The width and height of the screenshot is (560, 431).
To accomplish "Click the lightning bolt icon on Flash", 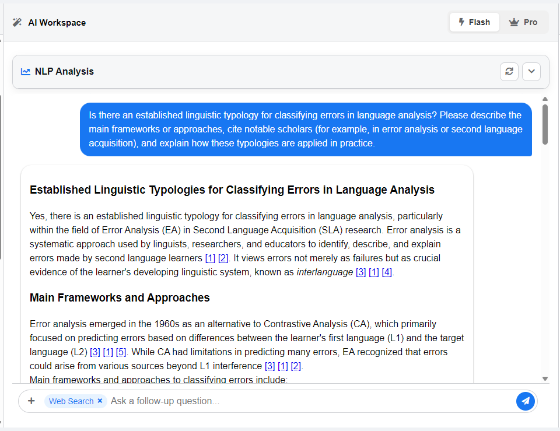I will tap(461, 22).
